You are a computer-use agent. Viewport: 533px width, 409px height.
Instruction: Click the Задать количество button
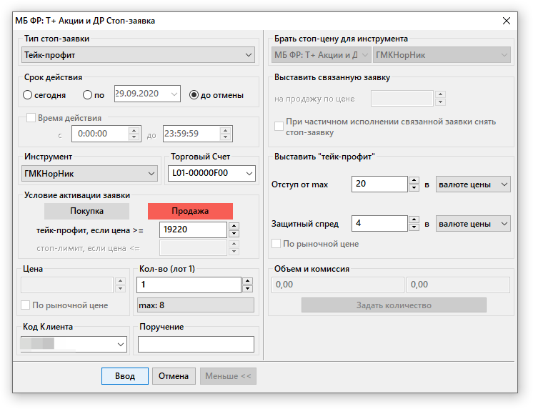click(394, 305)
